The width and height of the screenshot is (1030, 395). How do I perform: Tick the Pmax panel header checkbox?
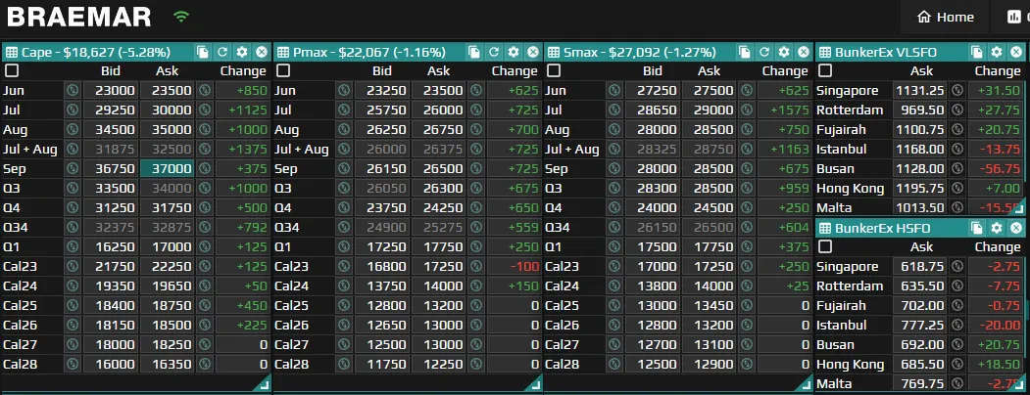[283, 70]
